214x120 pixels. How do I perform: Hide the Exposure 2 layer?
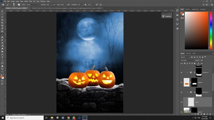click(x=182, y=92)
